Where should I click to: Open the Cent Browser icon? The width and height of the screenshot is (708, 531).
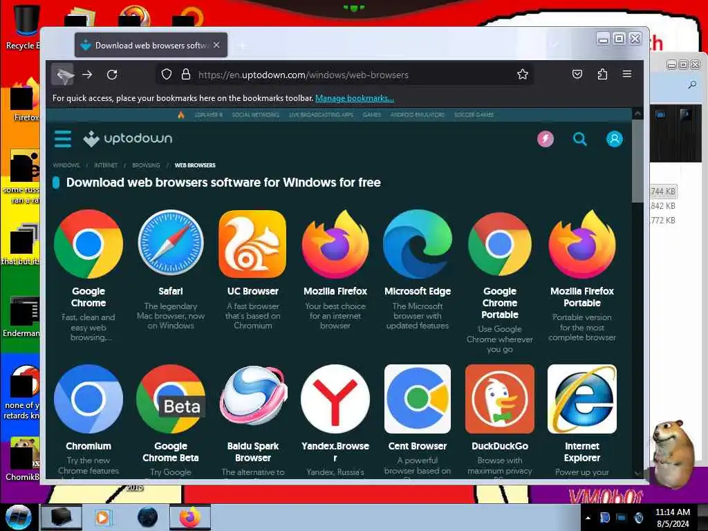click(417, 399)
